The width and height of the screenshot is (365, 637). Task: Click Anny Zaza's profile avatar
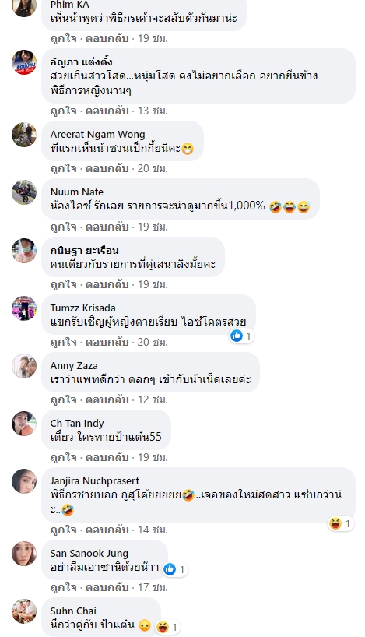pyautogui.click(x=24, y=366)
